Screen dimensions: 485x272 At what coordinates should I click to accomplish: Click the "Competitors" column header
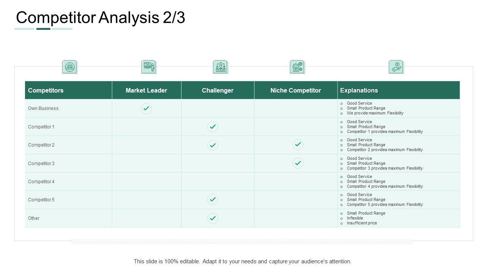(x=46, y=90)
